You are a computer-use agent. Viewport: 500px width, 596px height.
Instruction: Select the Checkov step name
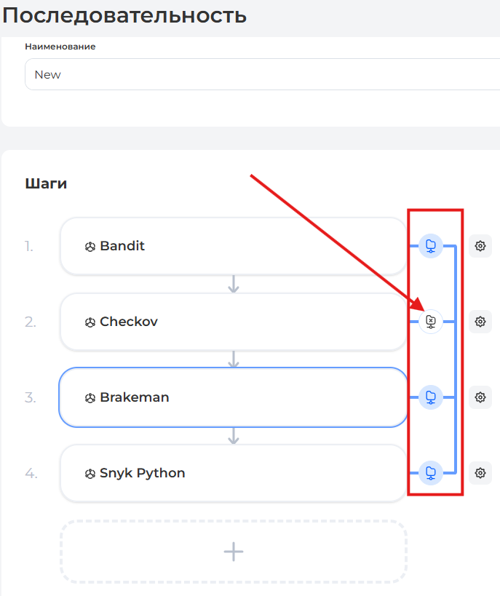click(x=129, y=322)
